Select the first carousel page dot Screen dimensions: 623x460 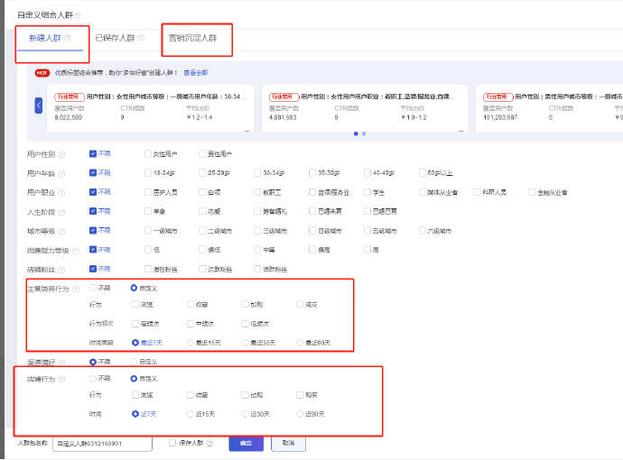[356, 133]
